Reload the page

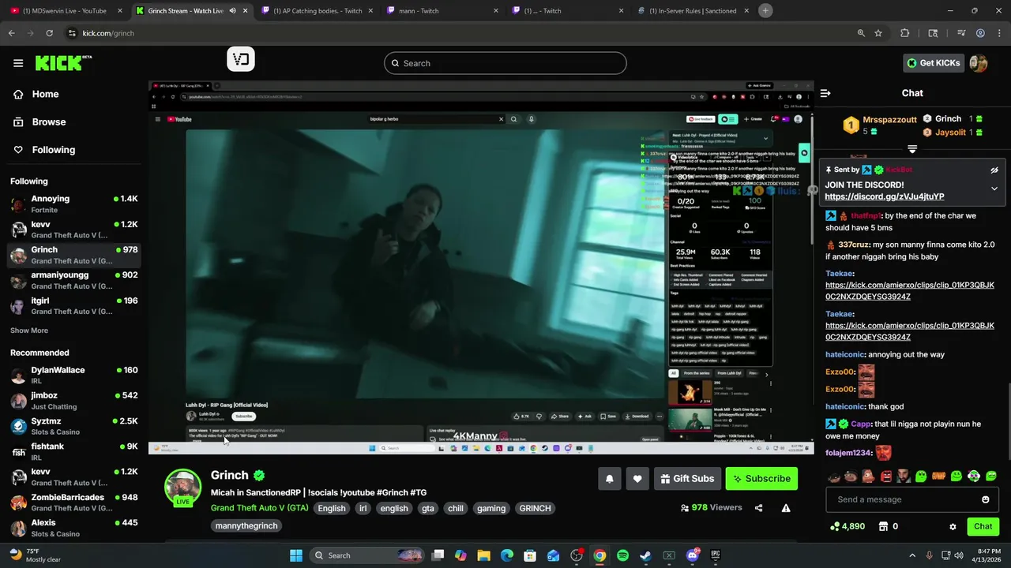(49, 33)
